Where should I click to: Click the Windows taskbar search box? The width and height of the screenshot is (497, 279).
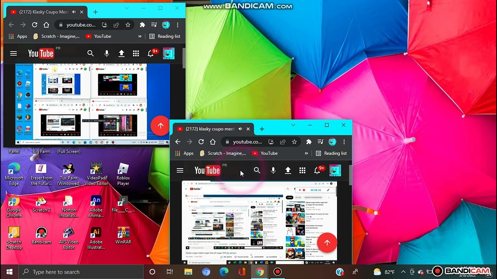click(81, 272)
